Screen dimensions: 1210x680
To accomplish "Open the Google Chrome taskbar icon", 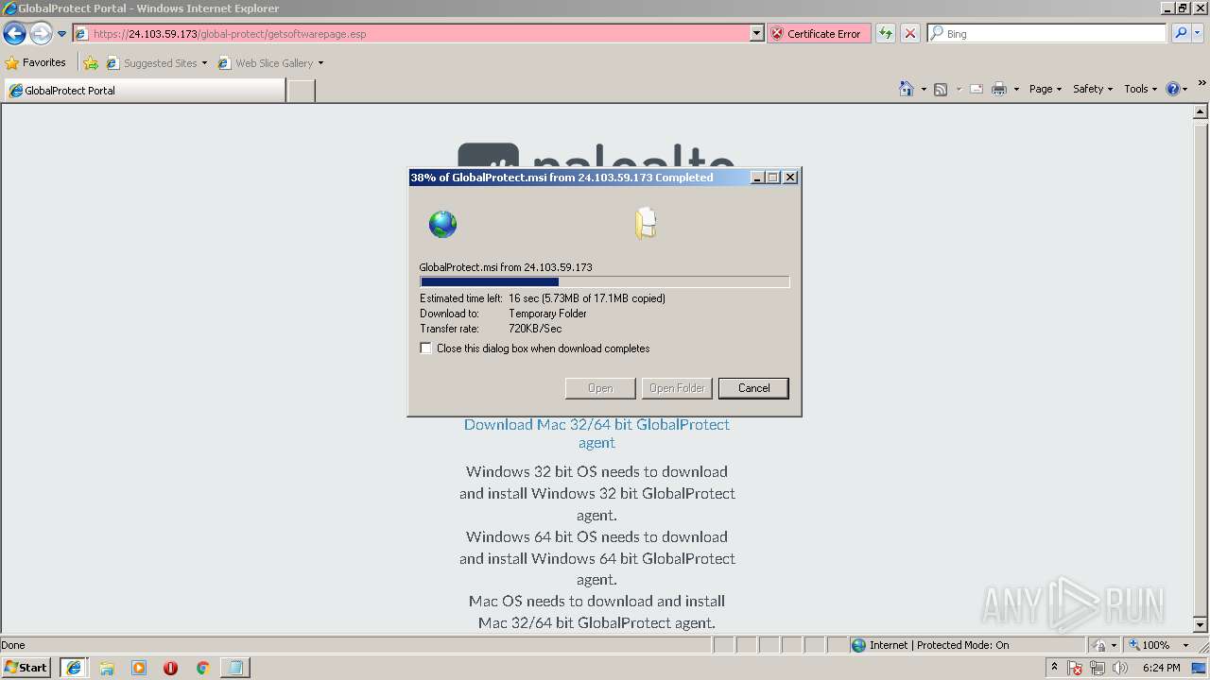I will (202, 668).
